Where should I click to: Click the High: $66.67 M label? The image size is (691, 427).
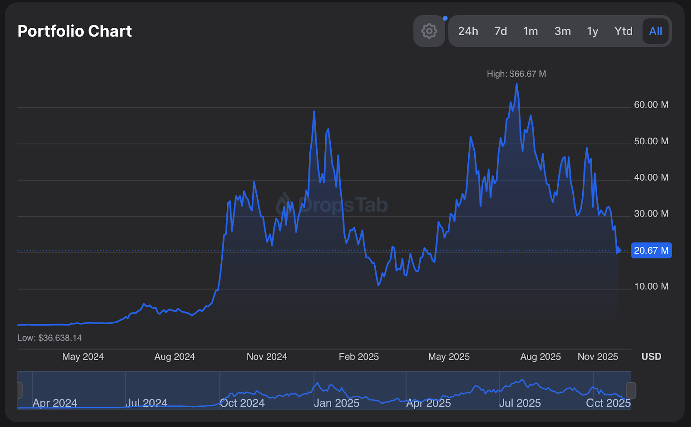point(516,74)
